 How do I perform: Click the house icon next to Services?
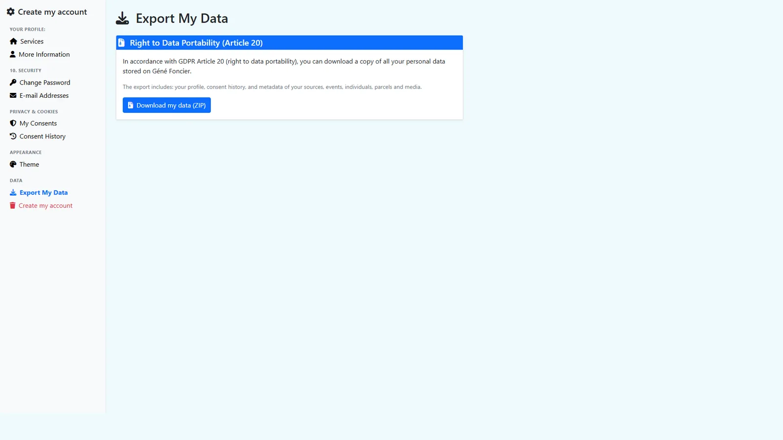tap(13, 42)
